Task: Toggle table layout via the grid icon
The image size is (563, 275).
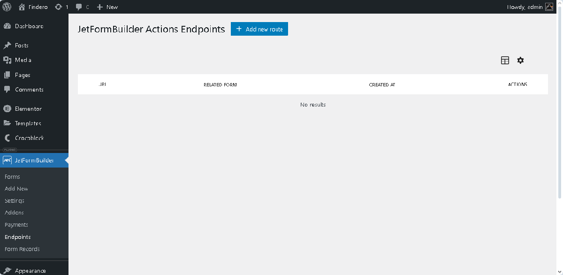Action: click(505, 60)
